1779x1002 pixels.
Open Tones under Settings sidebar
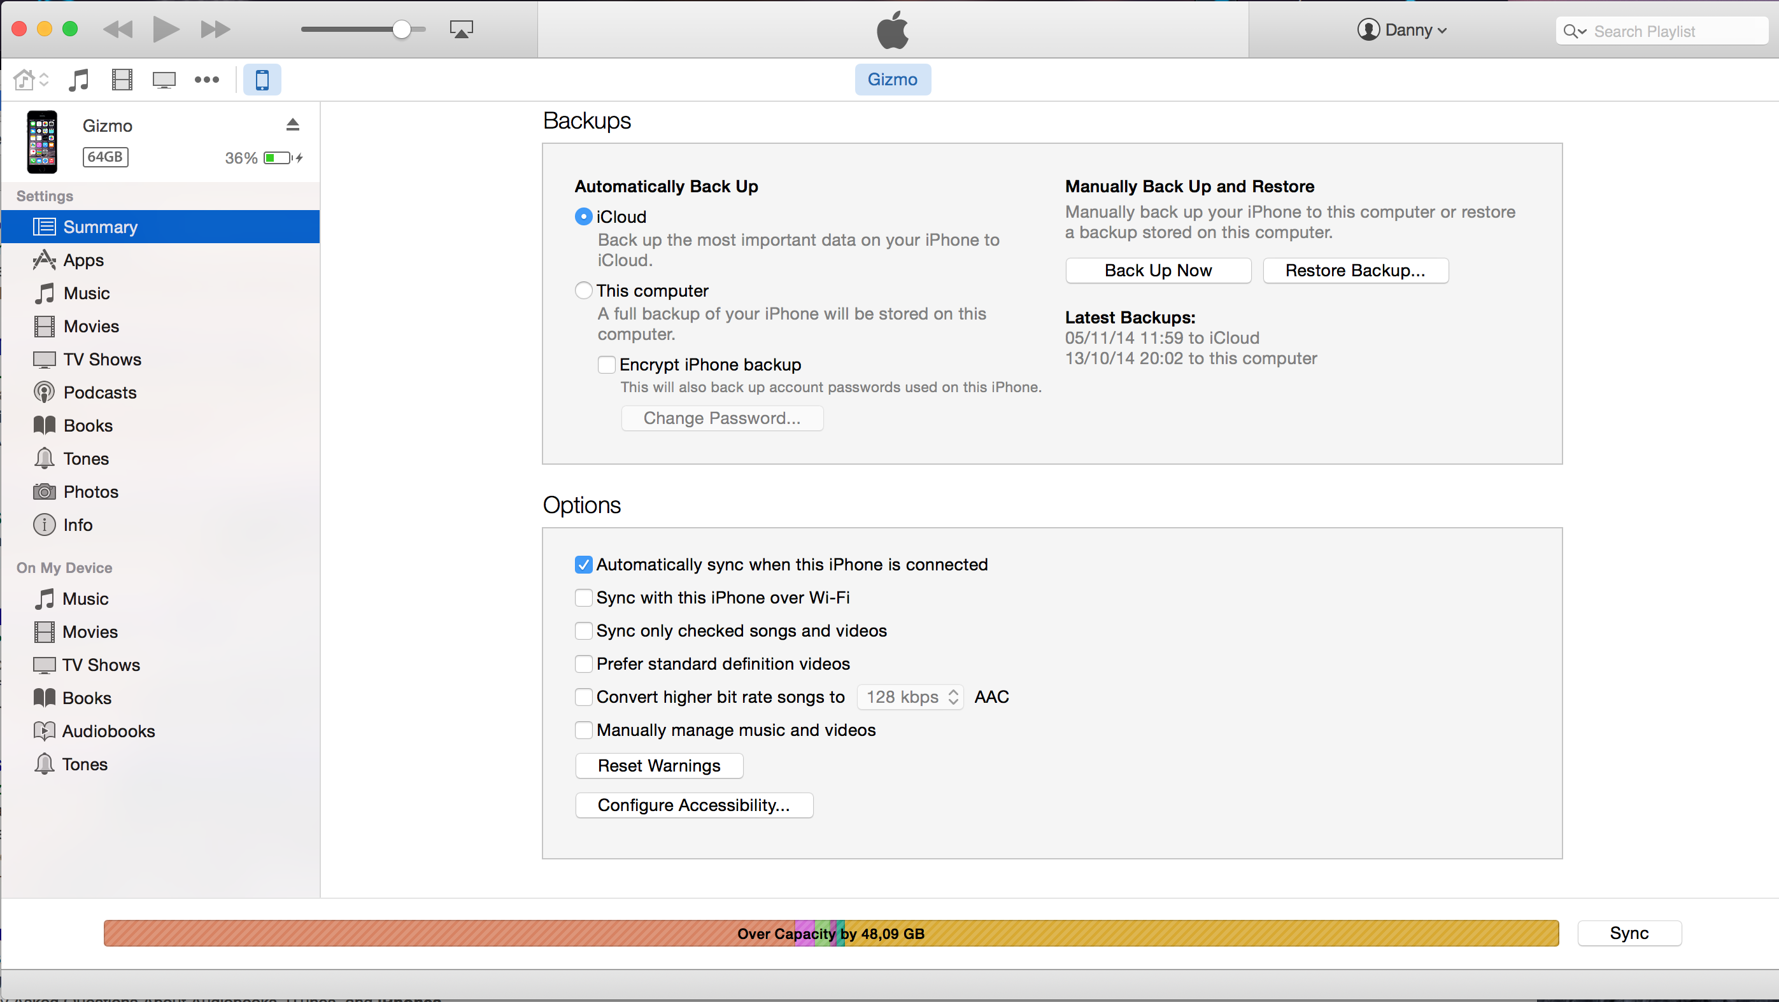[x=160, y=458]
